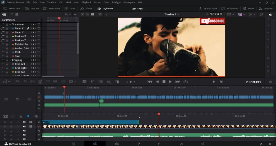This screenshot has height=146, width=276.
Task: Collapse the Transform parameter group
Action: pos(10,25)
